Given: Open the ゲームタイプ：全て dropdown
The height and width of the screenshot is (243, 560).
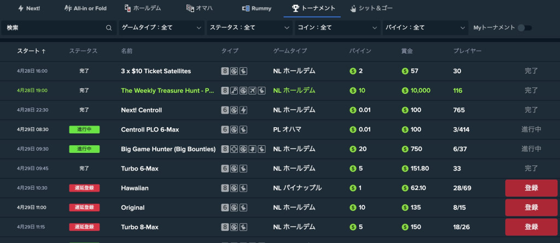Looking at the screenshot, I should (161, 28).
